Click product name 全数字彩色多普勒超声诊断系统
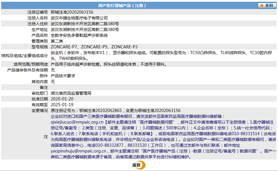 79,35
